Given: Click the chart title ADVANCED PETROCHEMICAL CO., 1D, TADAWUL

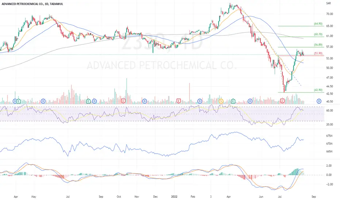Looking at the screenshot, I should coord(32,4).
